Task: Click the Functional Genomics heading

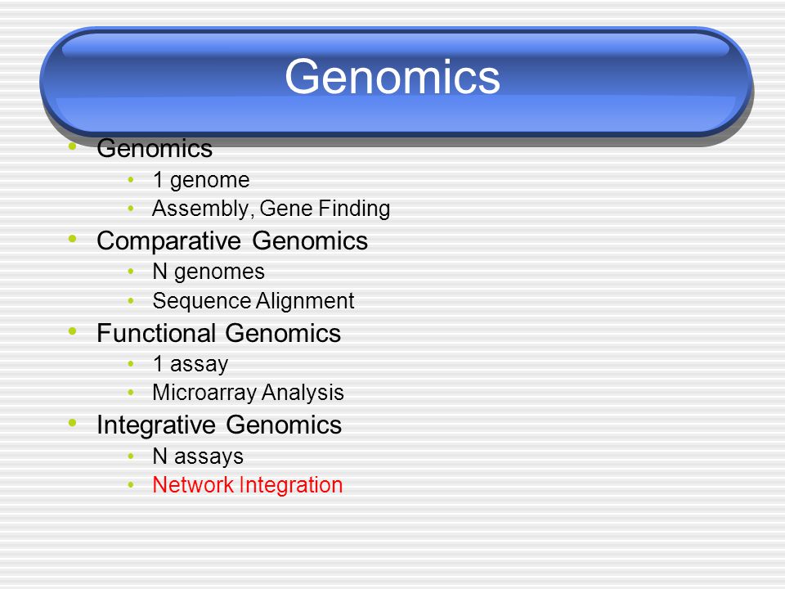Action: (219, 333)
